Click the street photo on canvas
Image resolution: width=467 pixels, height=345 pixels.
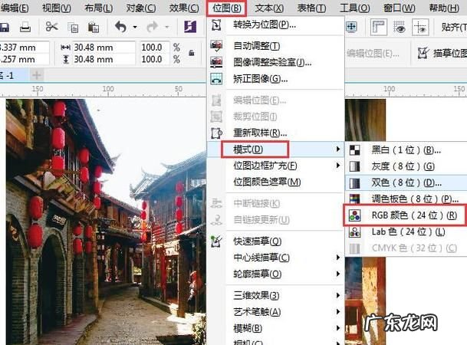tap(106, 222)
